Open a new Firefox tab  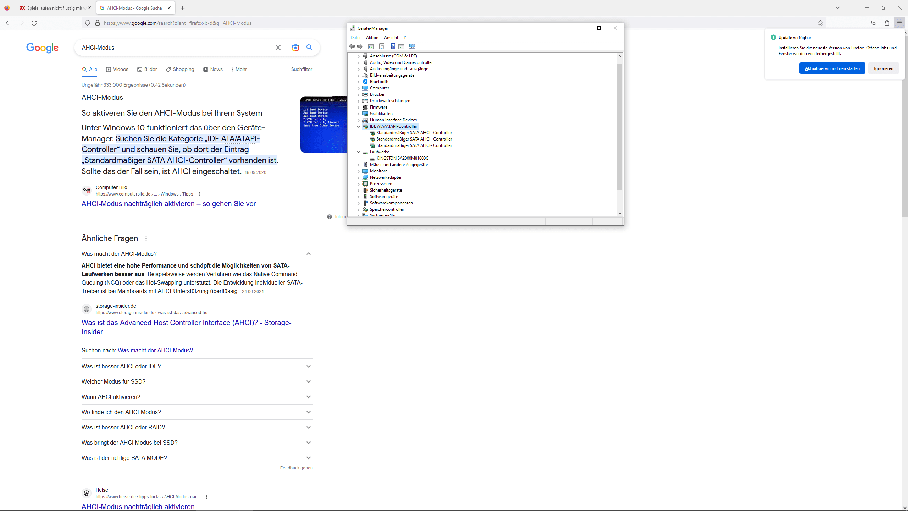[x=182, y=8]
